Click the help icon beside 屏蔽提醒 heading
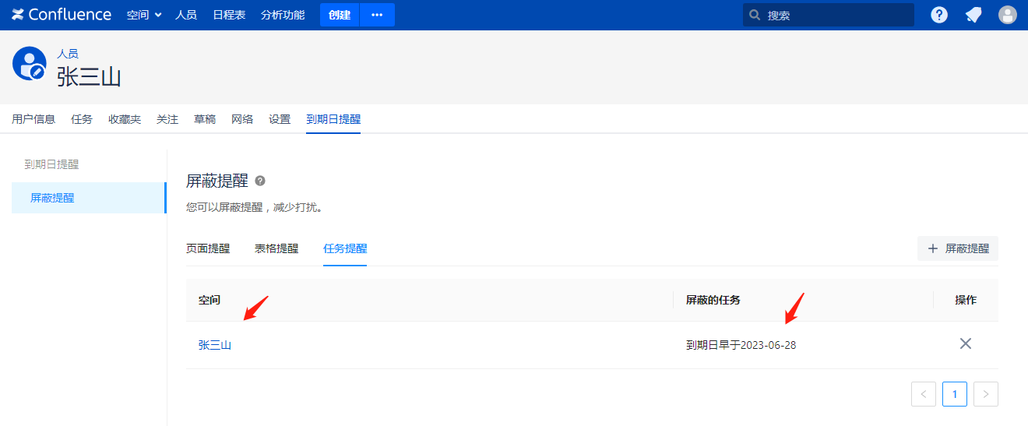The image size is (1028, 426). [x=260, y=181]
